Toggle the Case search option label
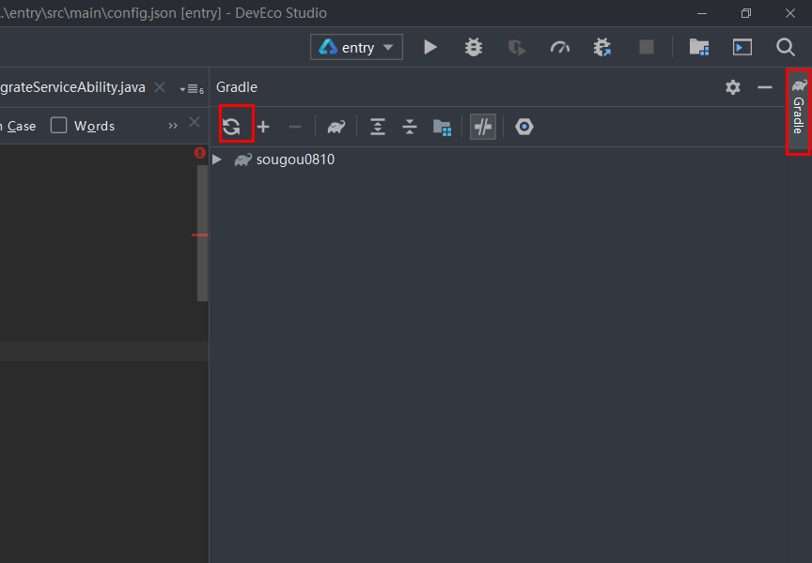812x563 pixels. click(22, 126)
